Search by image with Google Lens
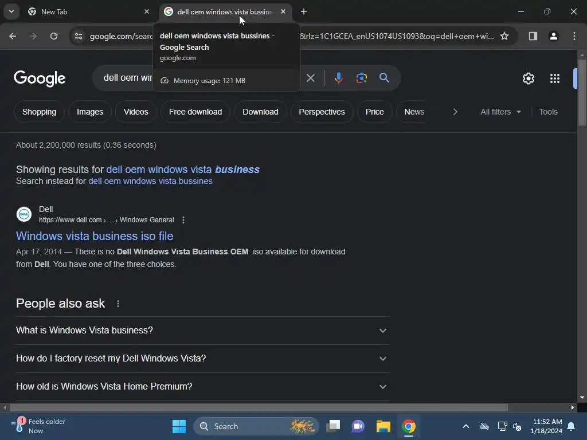Screen dimensions: 587x440 (361, 78)
